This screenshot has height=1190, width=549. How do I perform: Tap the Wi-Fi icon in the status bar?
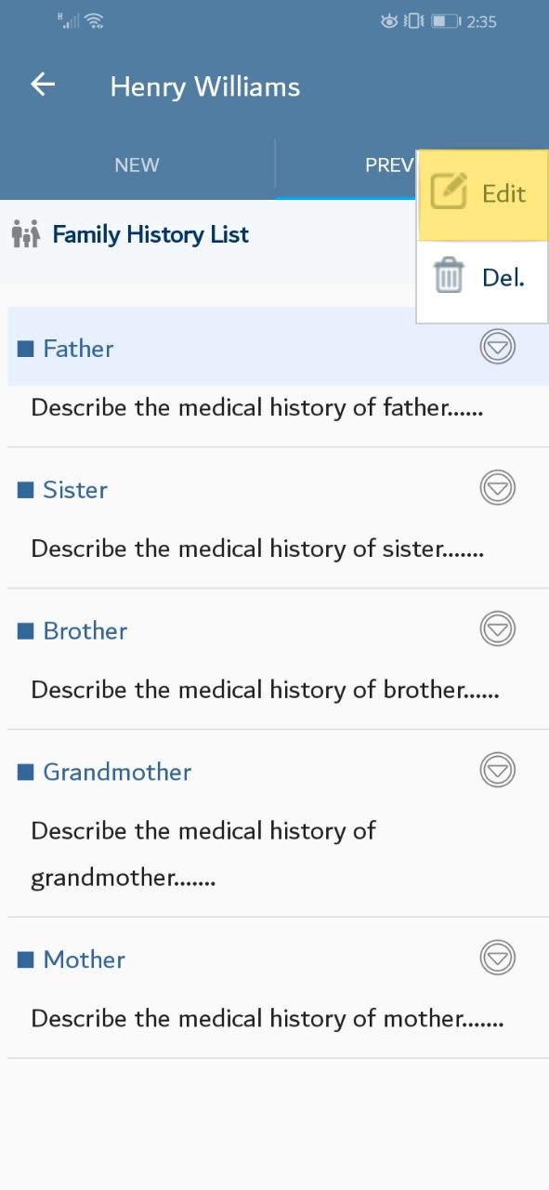tap(94, 20)
